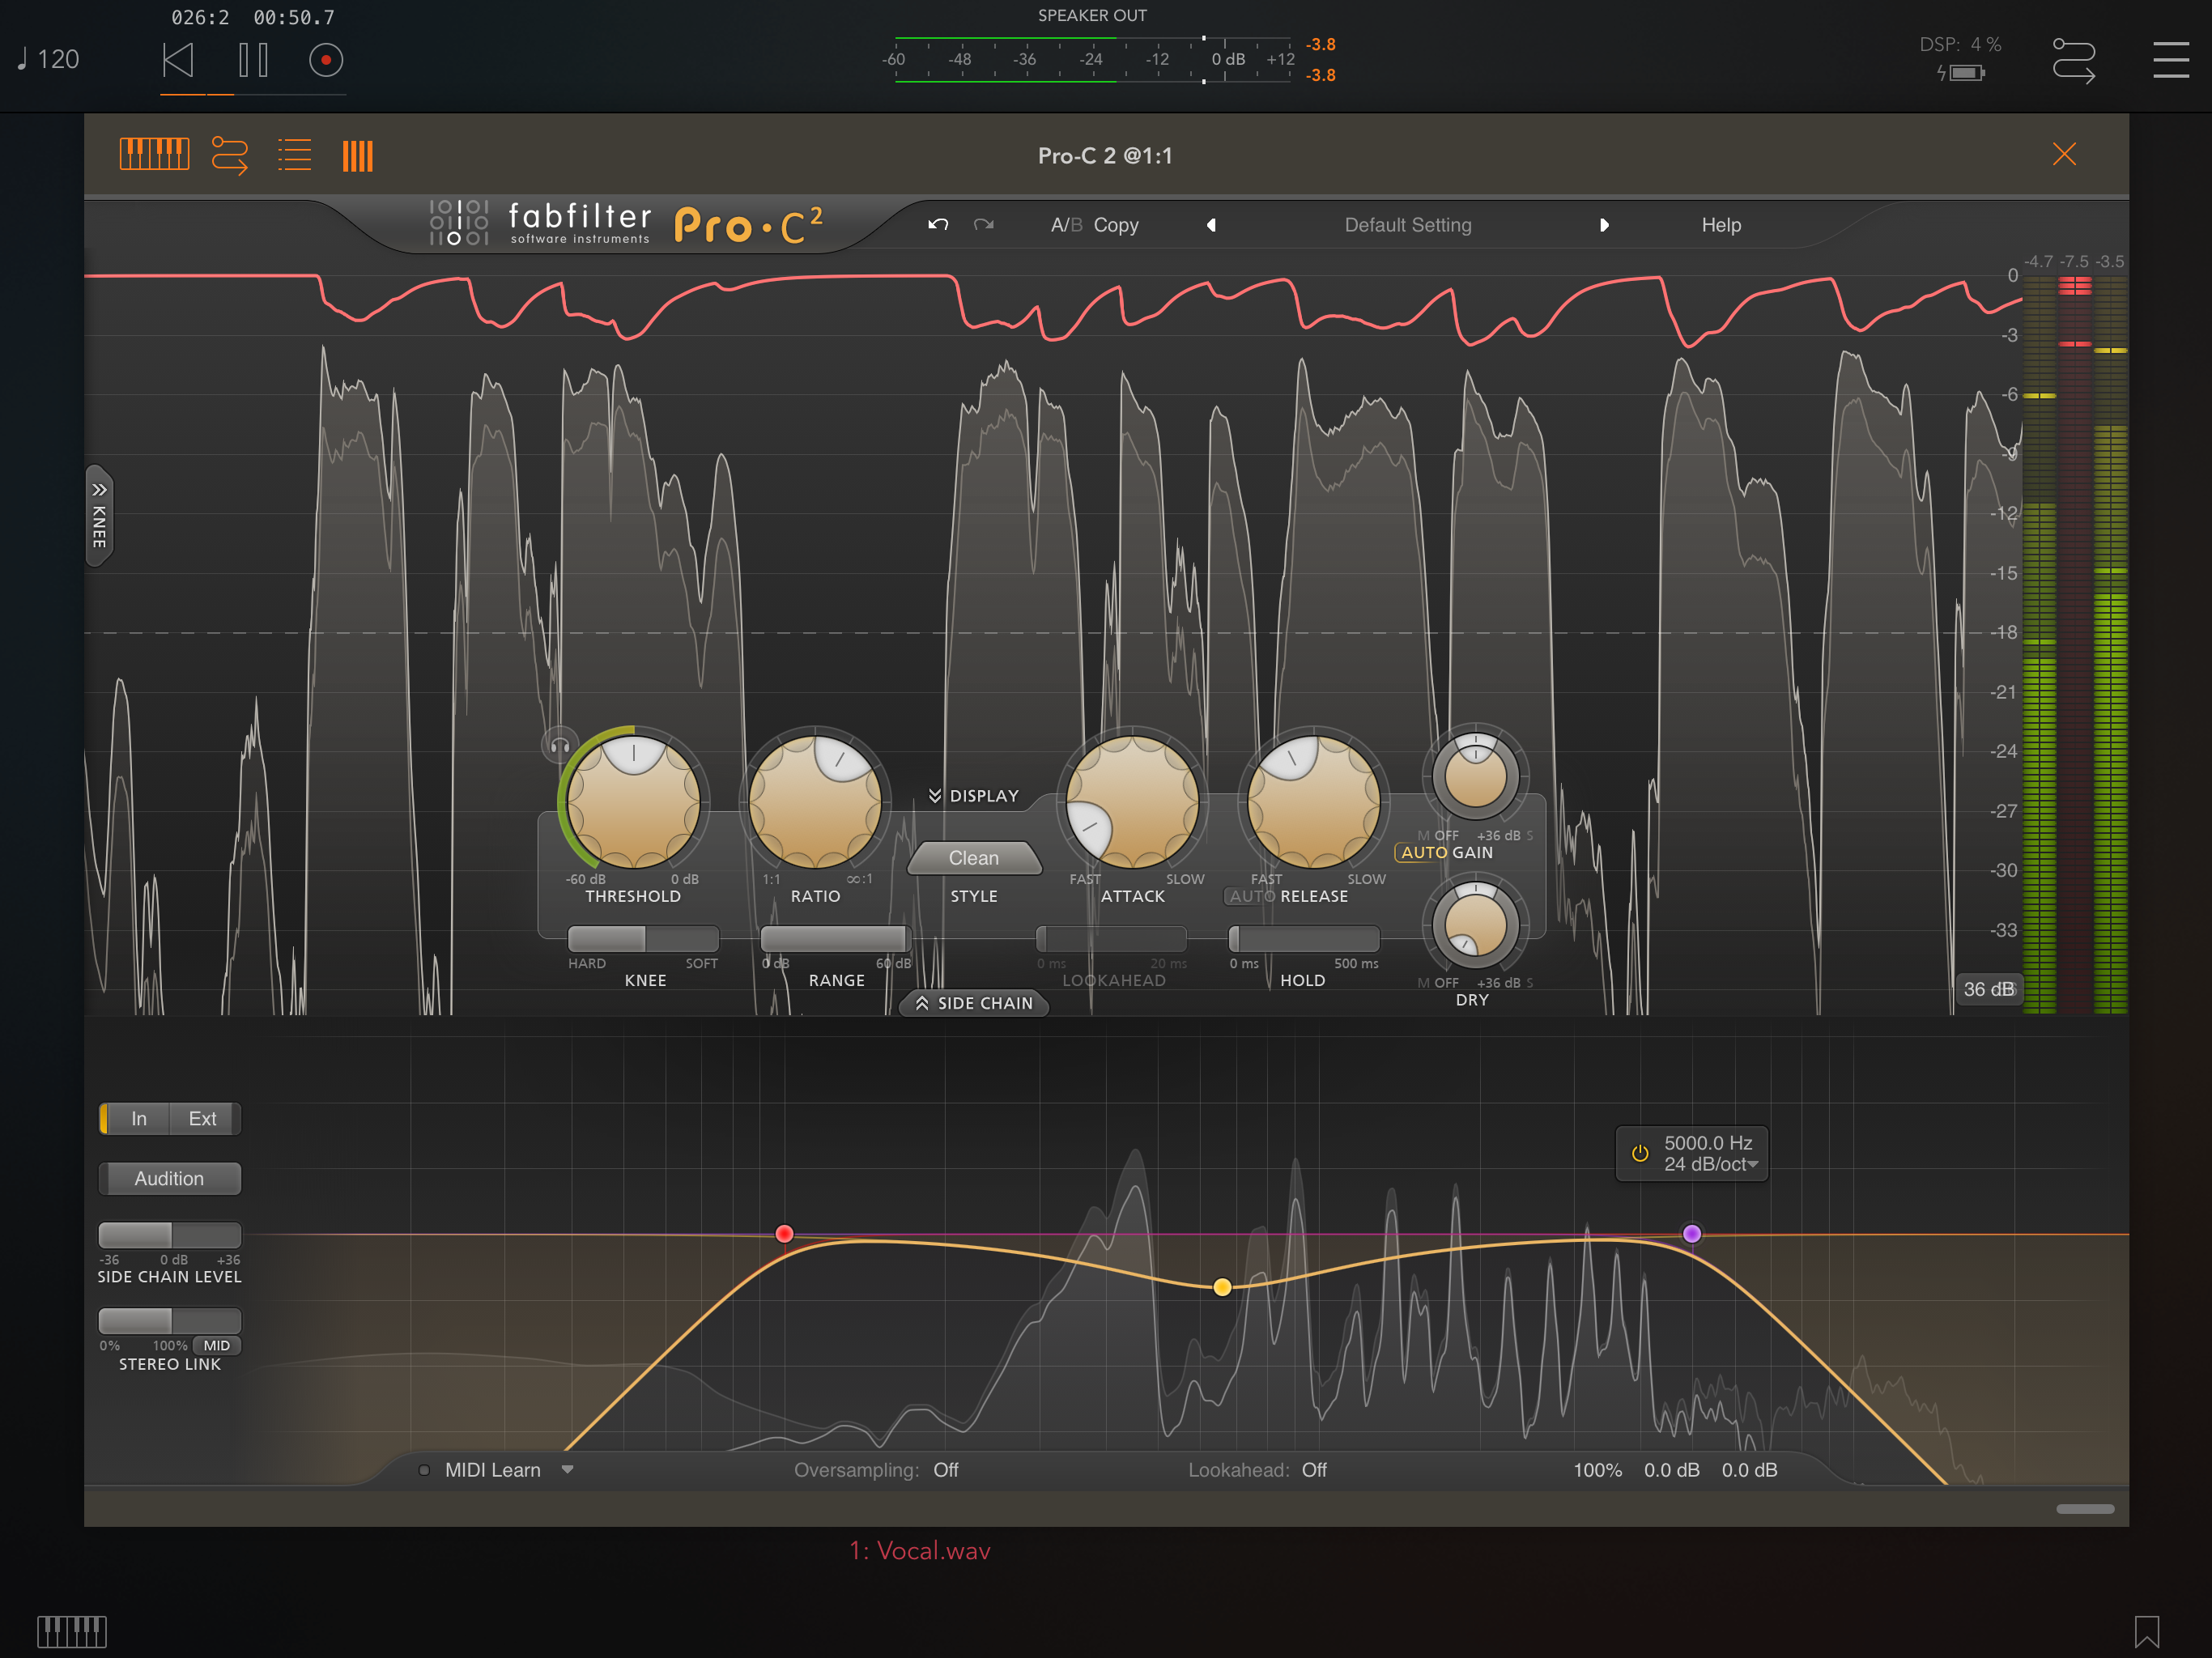This screenshot has width=2212, height=1658.
Task: Click the audition headphone icon near Threshold
Action: click(x=560, y=746)
